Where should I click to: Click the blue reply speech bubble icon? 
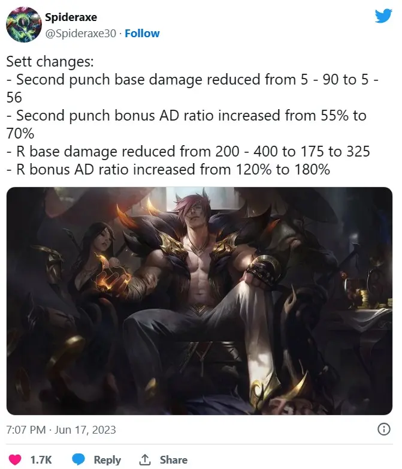click(x=78, y=459)
